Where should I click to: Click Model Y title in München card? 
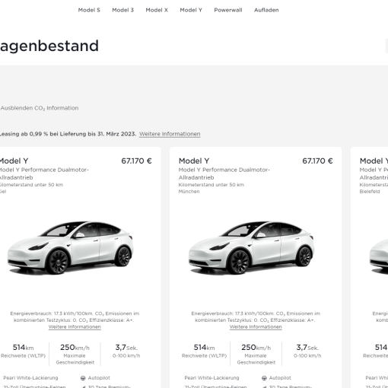pyautogui.click(x=194, y=161)
